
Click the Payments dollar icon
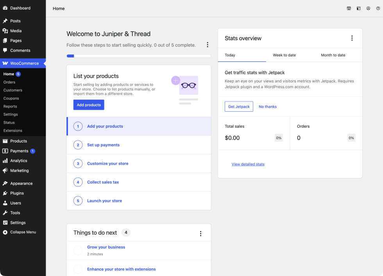tap(5, 151)
